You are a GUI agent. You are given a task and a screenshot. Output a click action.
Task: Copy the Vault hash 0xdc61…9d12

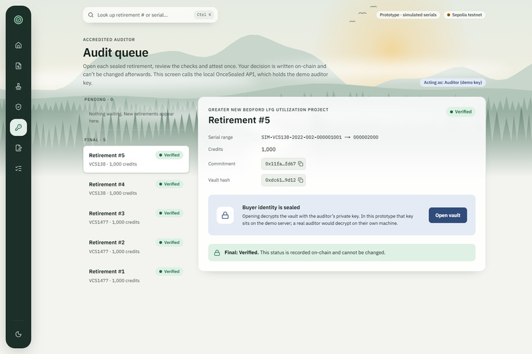pyautogui.click(x=300, y=180)
